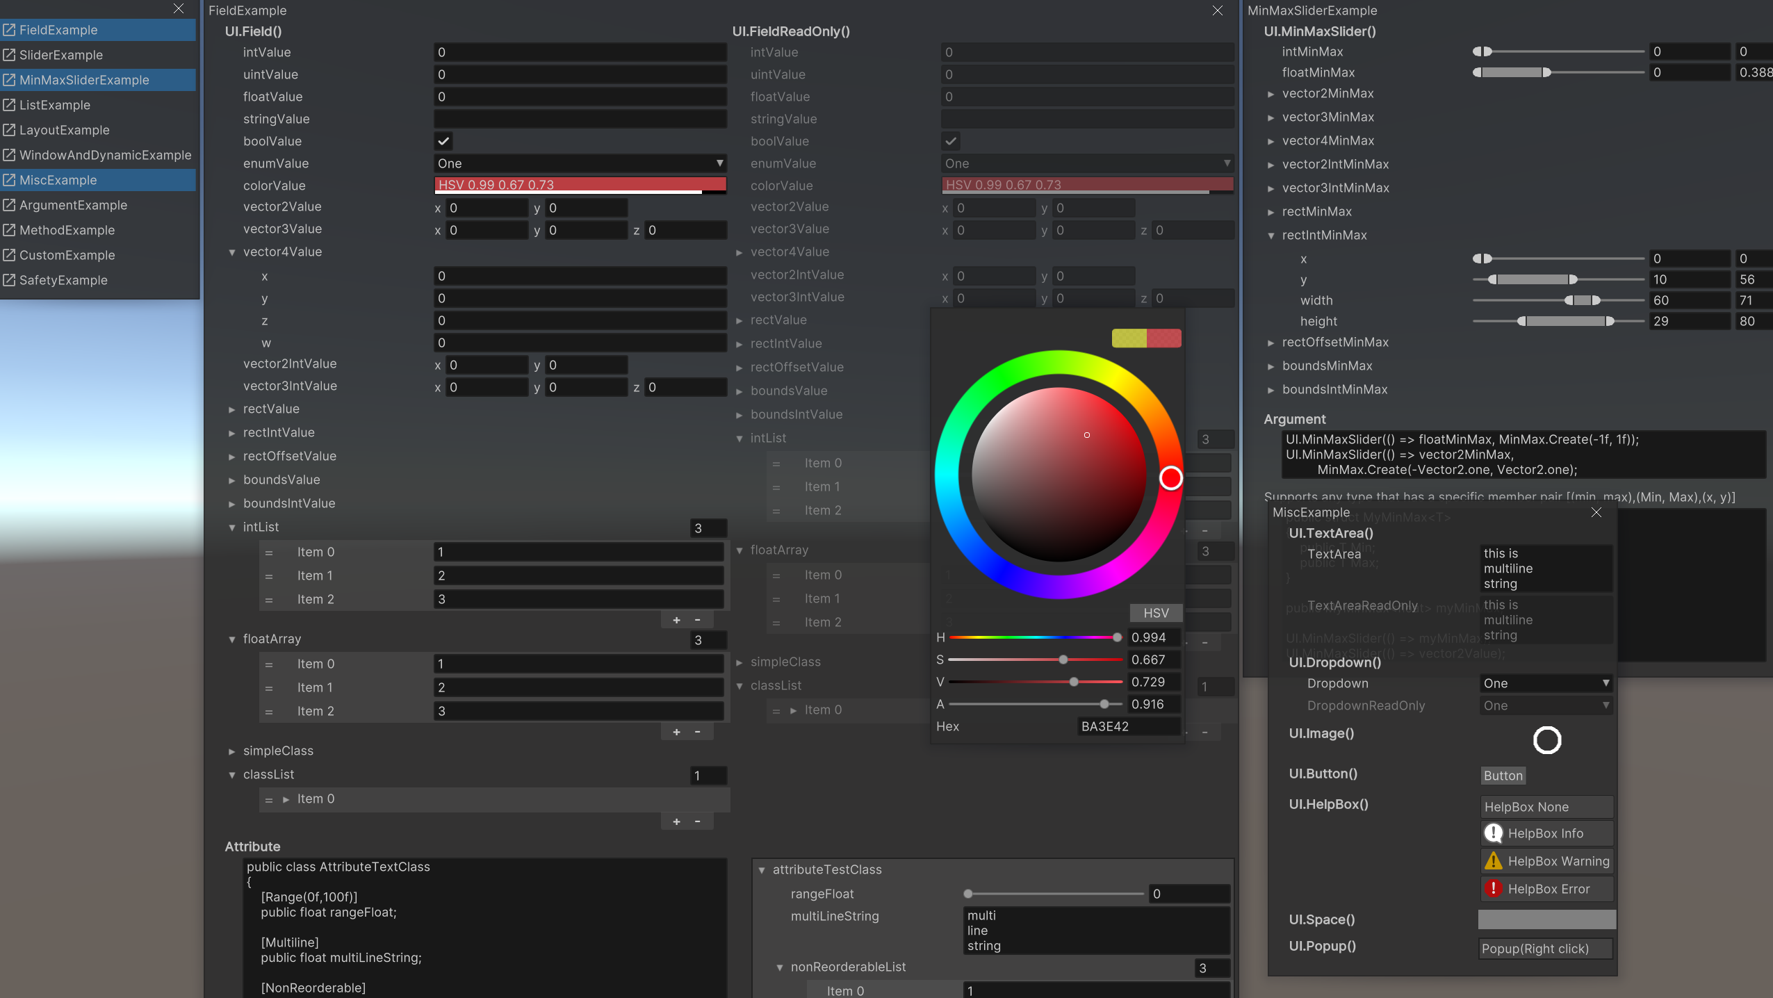Click the HelpBox Warning triangle icon
1773x998 pixels.
pos(1493,861)
